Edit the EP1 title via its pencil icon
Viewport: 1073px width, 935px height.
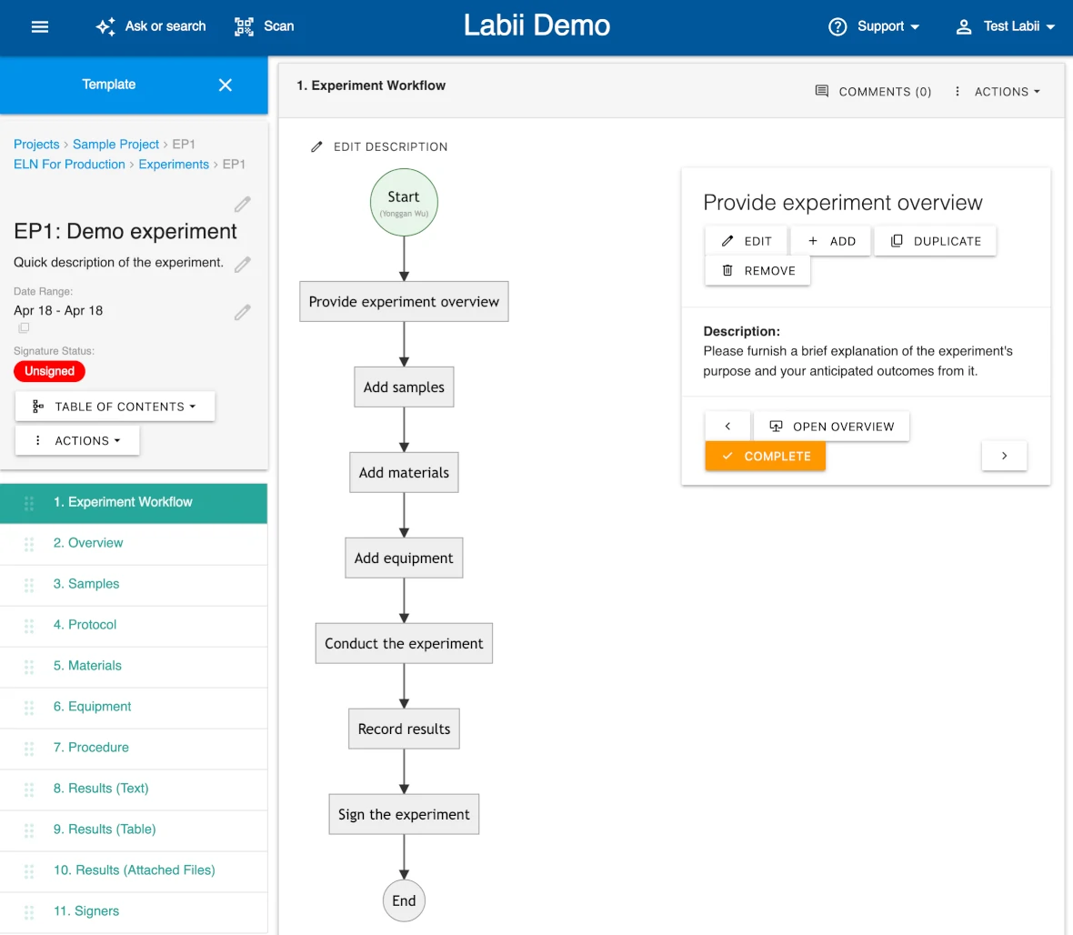242,205
